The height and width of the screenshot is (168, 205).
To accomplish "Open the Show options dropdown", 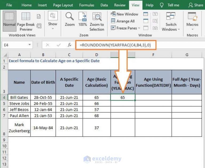I will pyautogui.click(x=53, y=21).
